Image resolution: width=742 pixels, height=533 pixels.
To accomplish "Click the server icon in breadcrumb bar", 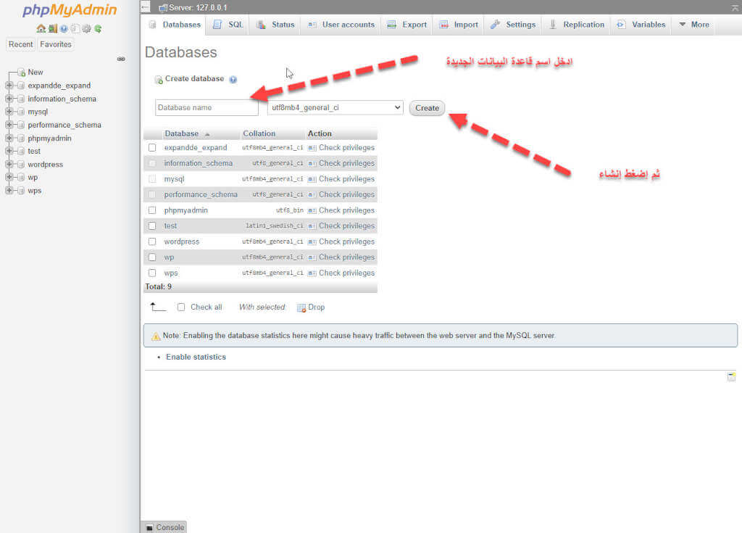I will [163, 7].
